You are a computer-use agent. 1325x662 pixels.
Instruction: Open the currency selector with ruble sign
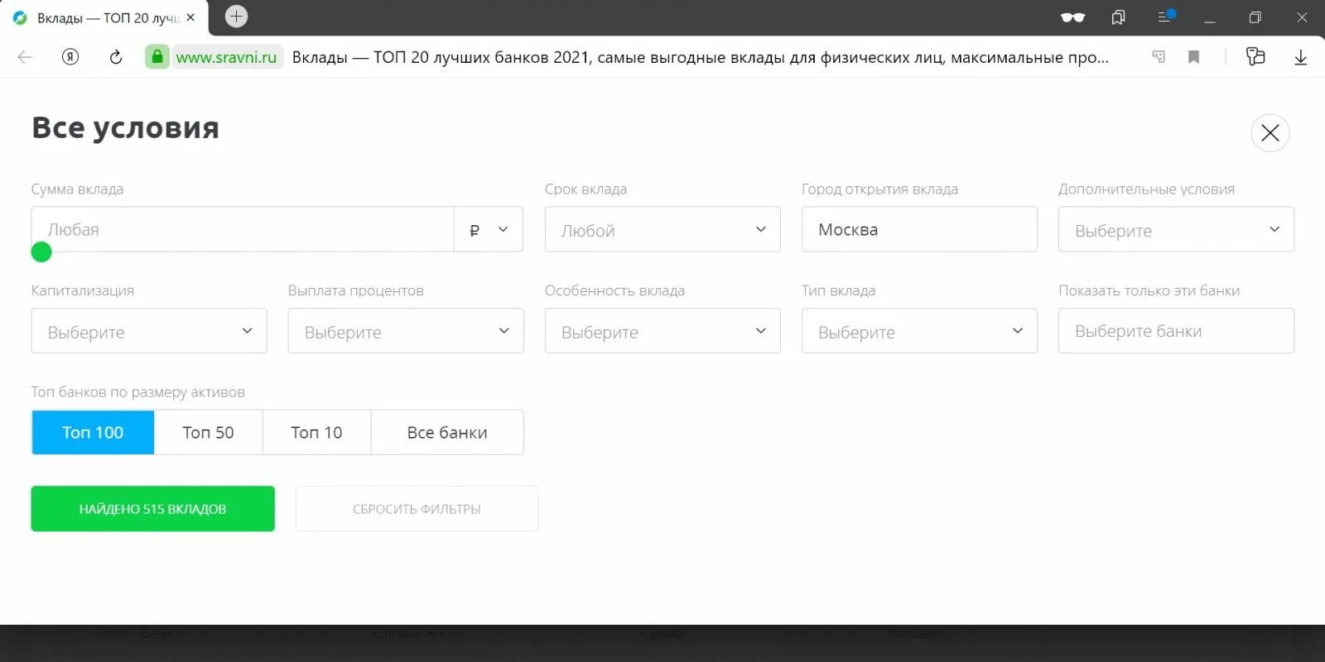[488, 229]
